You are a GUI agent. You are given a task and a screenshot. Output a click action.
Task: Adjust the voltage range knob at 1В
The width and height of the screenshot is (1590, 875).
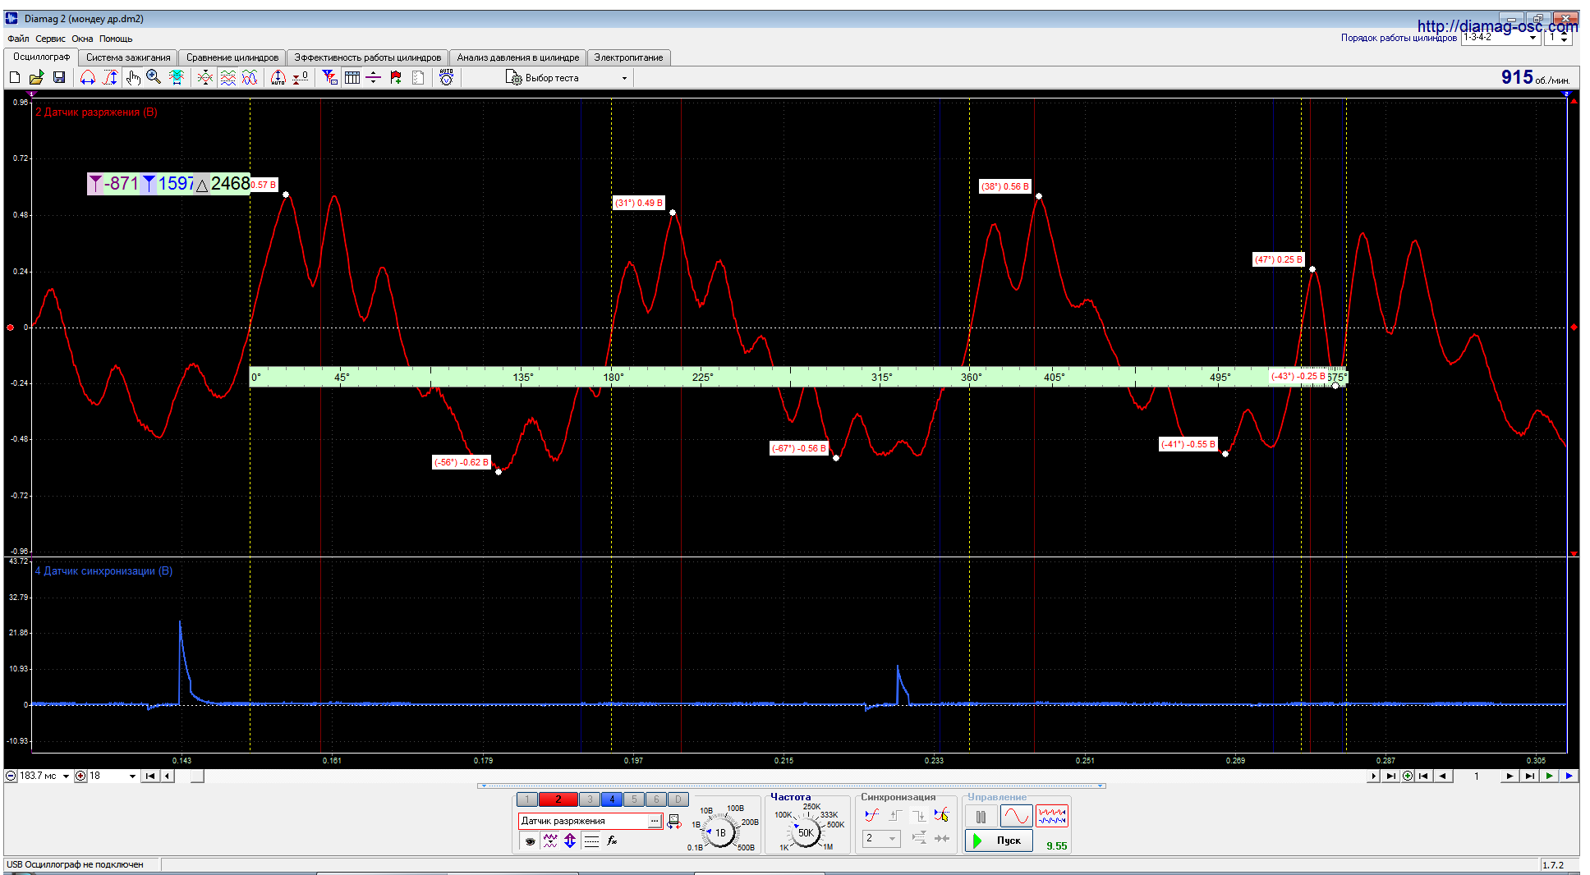720,832
